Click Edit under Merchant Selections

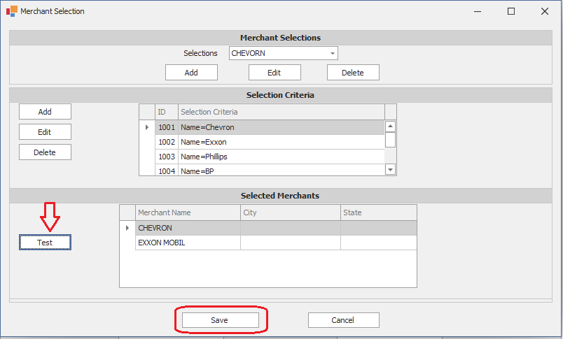pyautogui.click(x=274, y=73)
